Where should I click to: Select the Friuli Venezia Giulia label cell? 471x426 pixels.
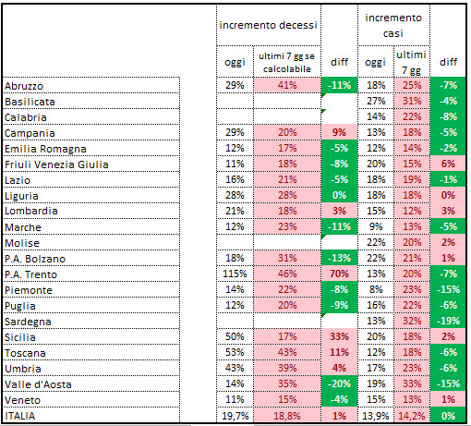tap(91, 164)
